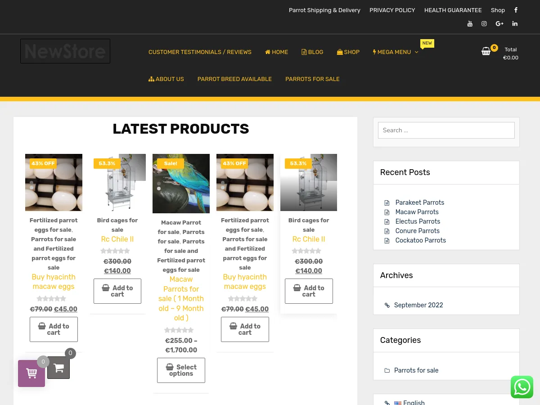
Task: Open the purple floating cart icon
Action: coord(31,373)
